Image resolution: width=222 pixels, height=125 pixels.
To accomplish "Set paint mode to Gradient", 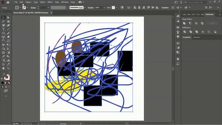I will point(6,83).
